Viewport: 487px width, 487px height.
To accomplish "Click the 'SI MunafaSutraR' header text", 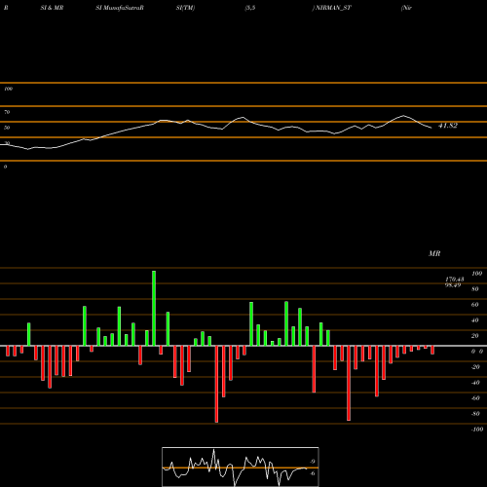I will click(120, 8).
